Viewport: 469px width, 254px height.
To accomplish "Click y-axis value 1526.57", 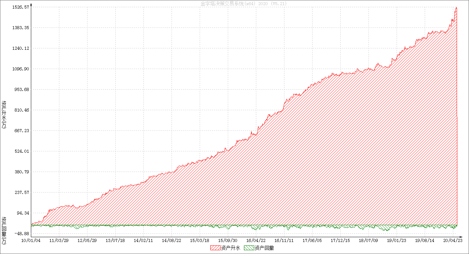I will click(20, 7).
